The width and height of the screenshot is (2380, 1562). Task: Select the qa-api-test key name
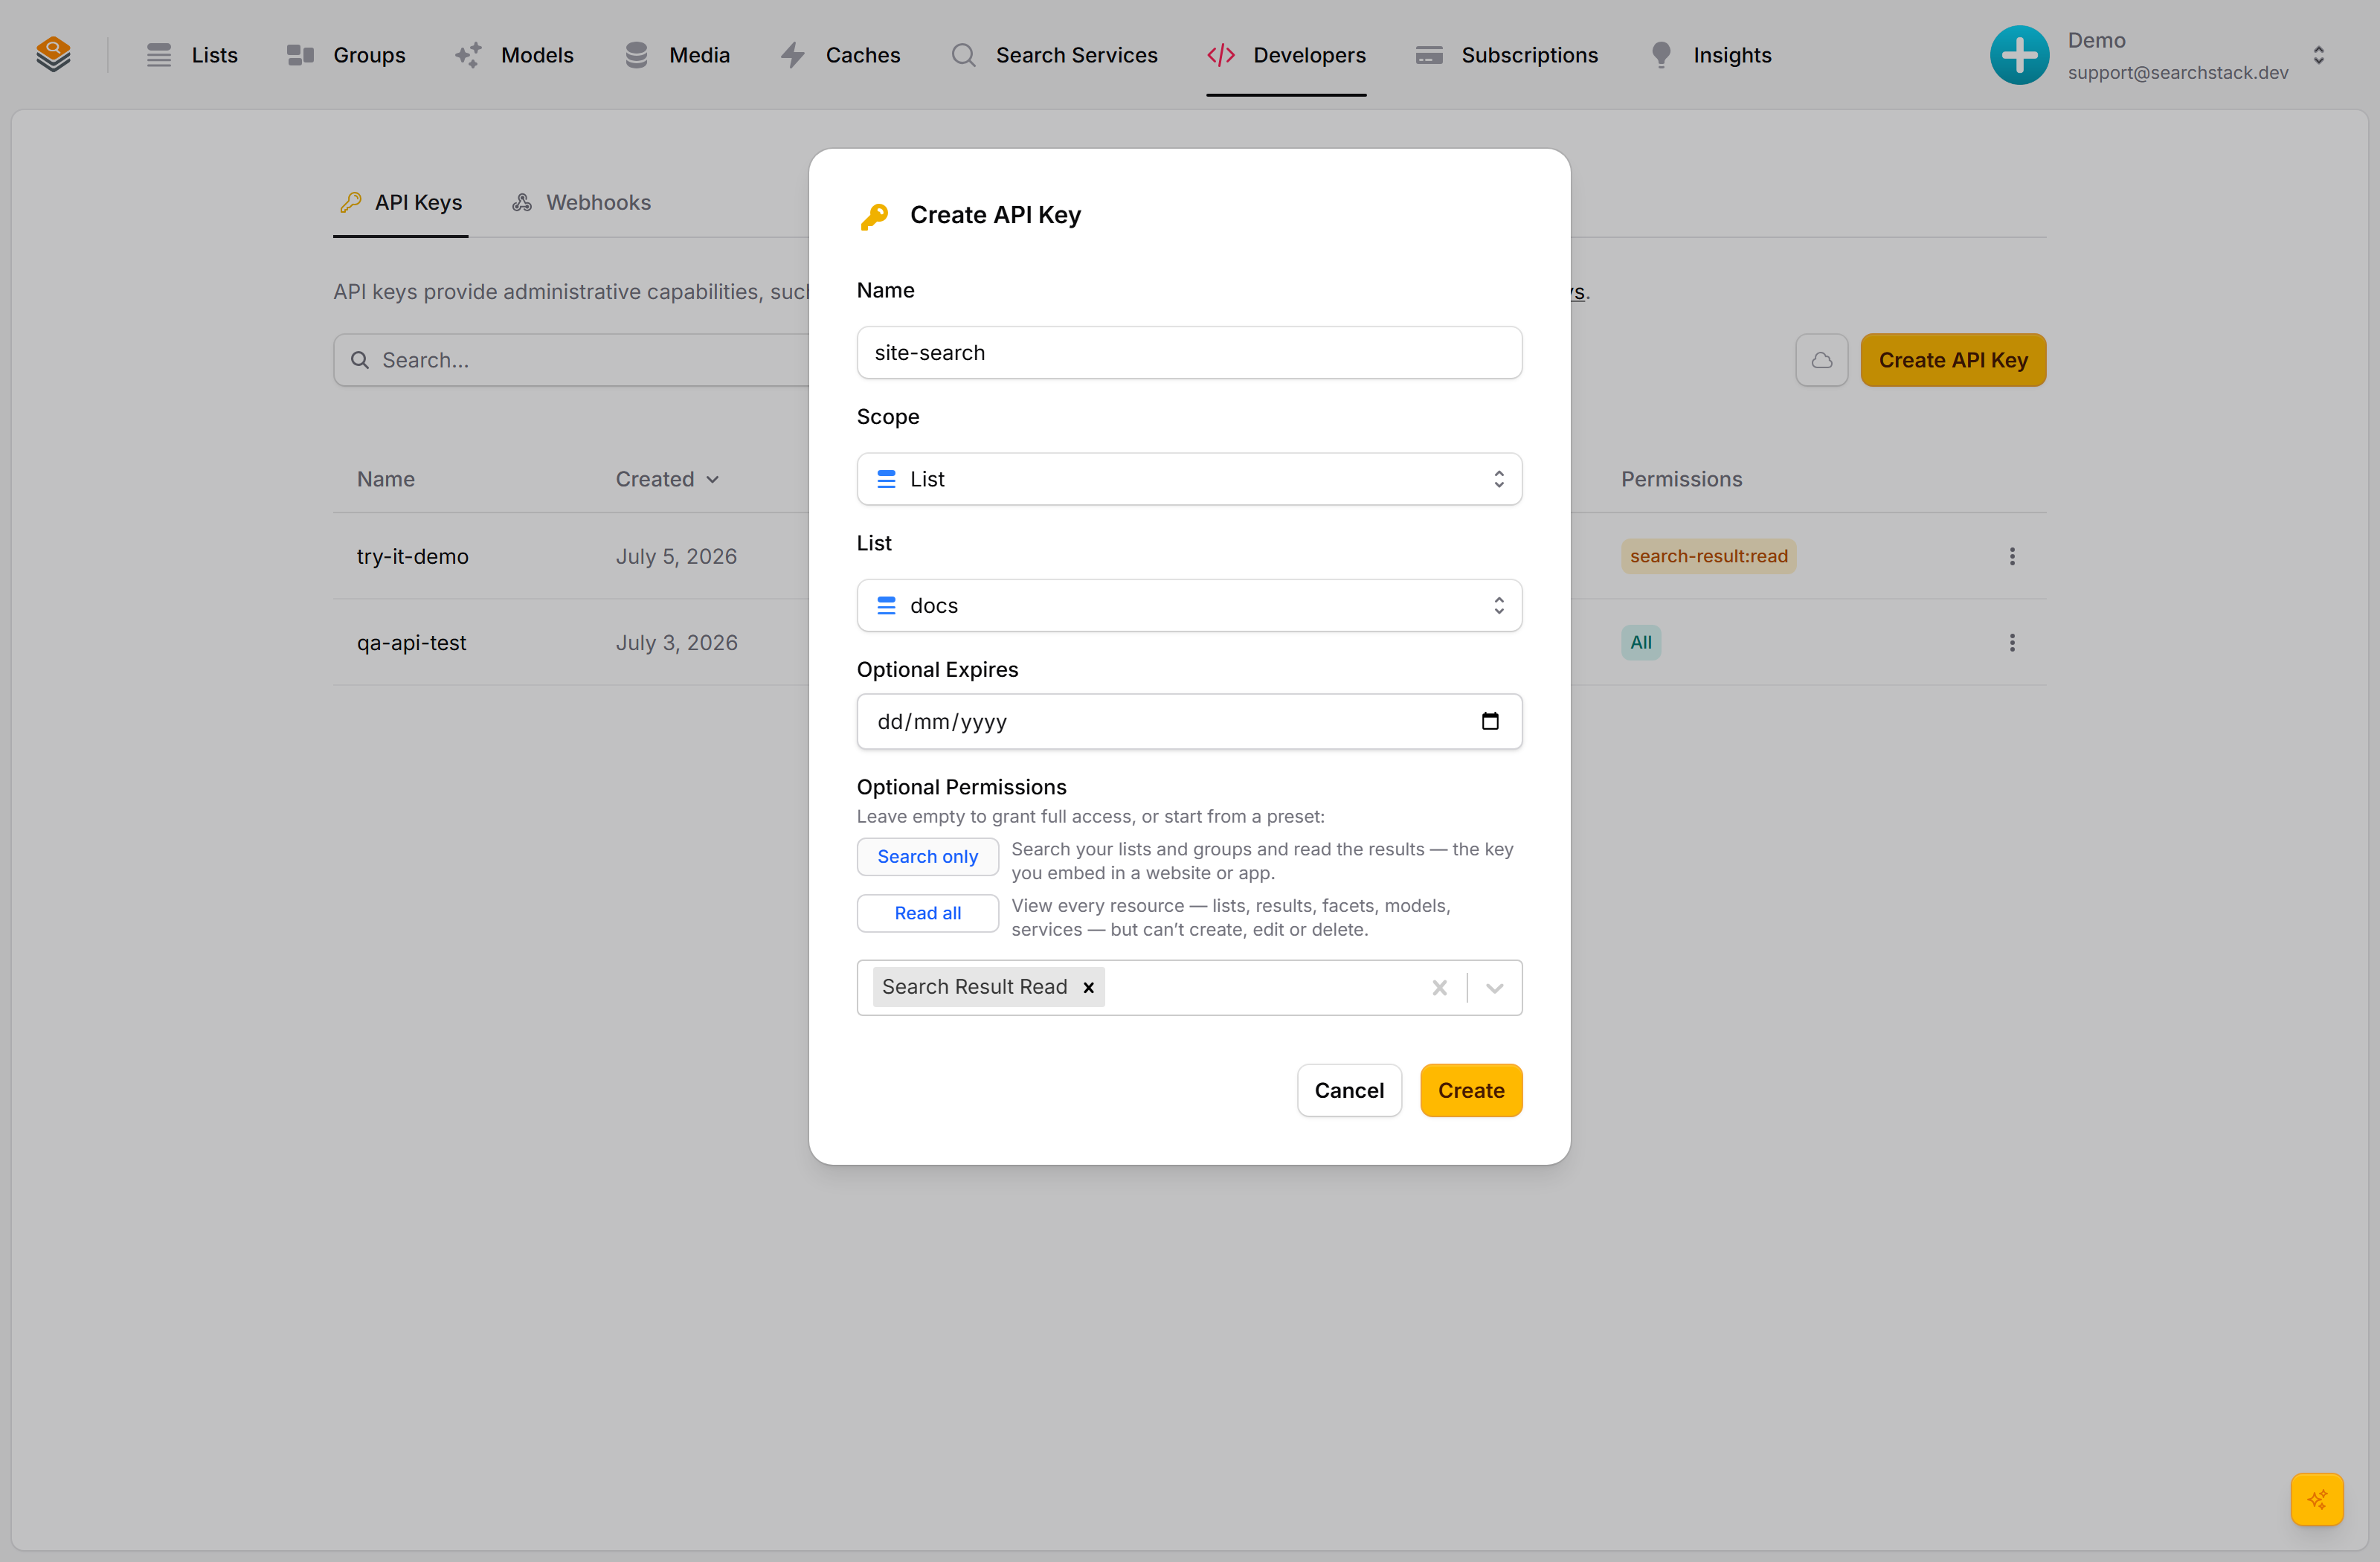[412, 642]
